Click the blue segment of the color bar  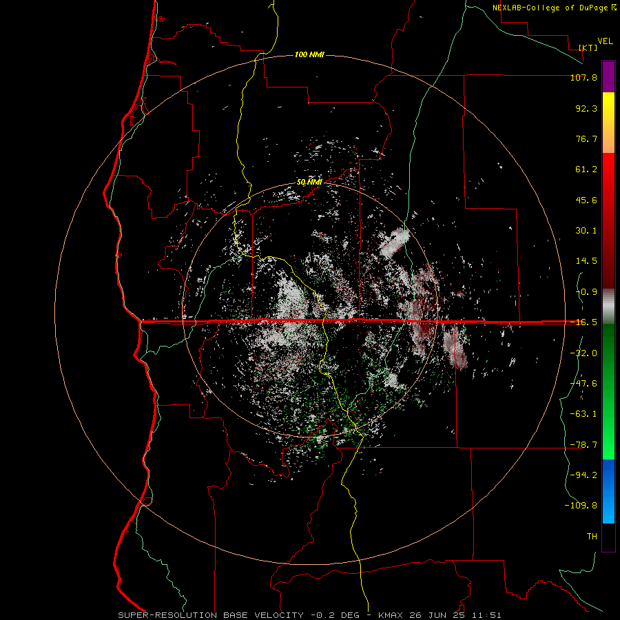608,491
